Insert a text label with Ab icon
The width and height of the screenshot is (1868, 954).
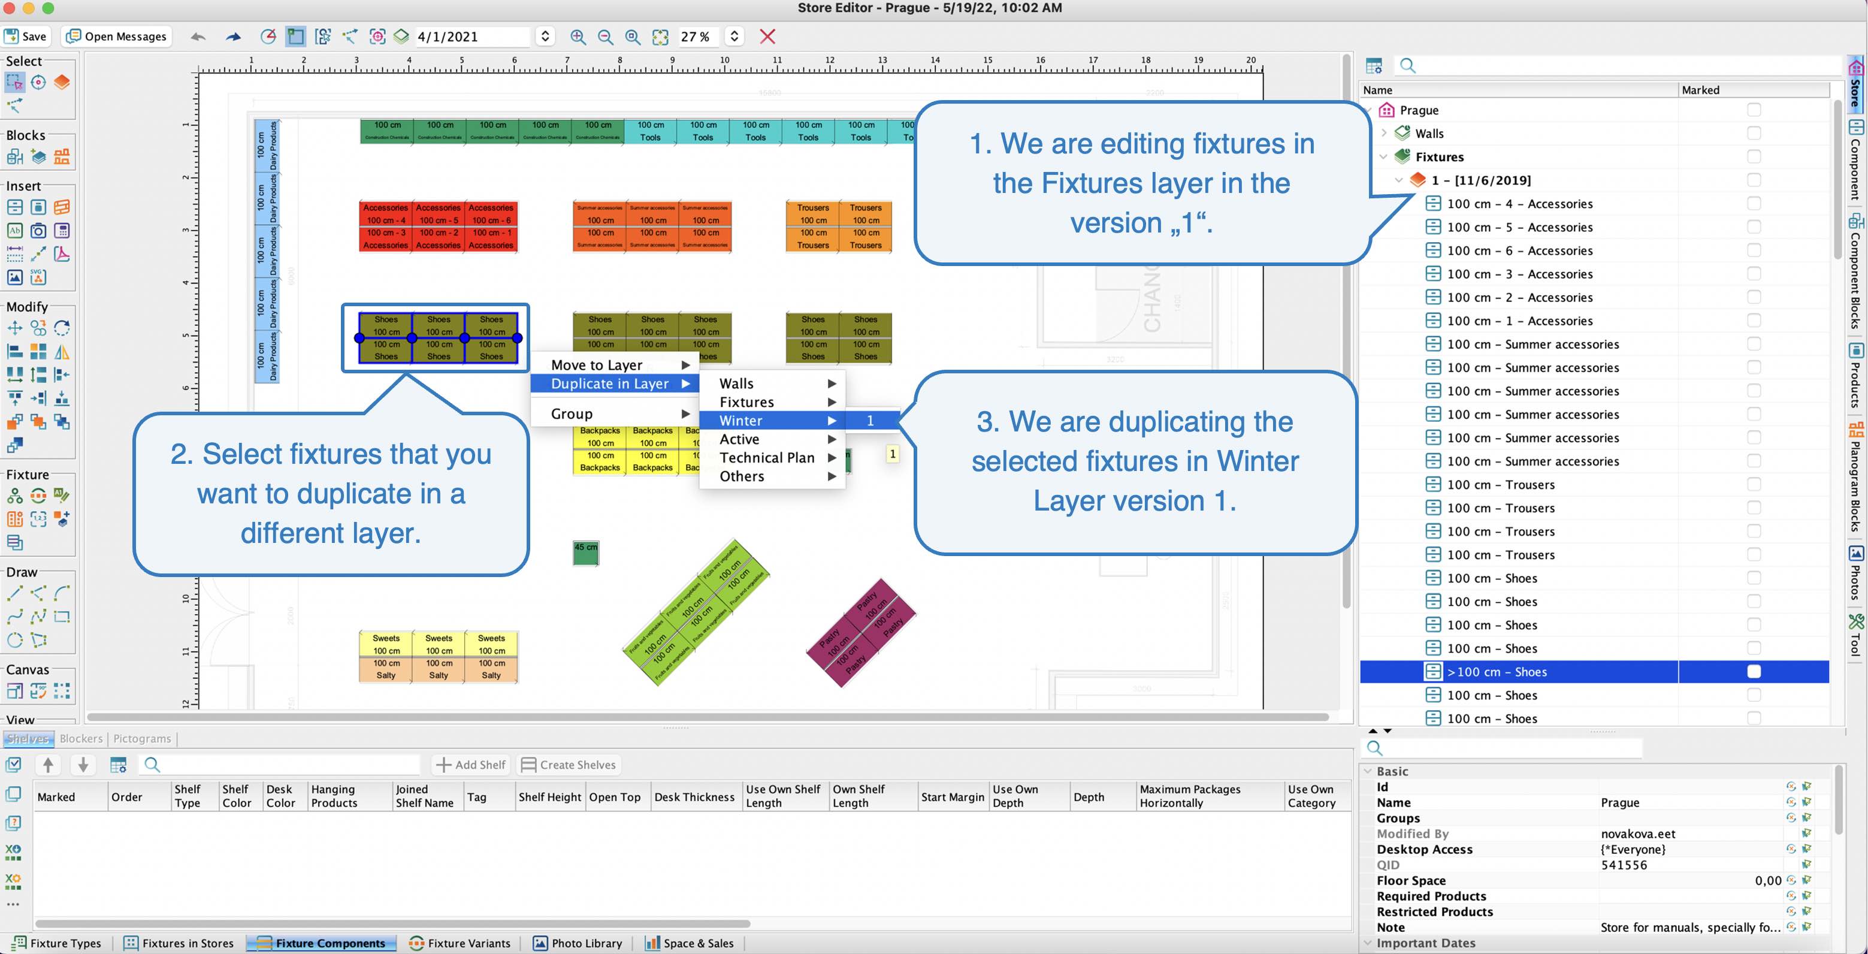pos(14,231)
